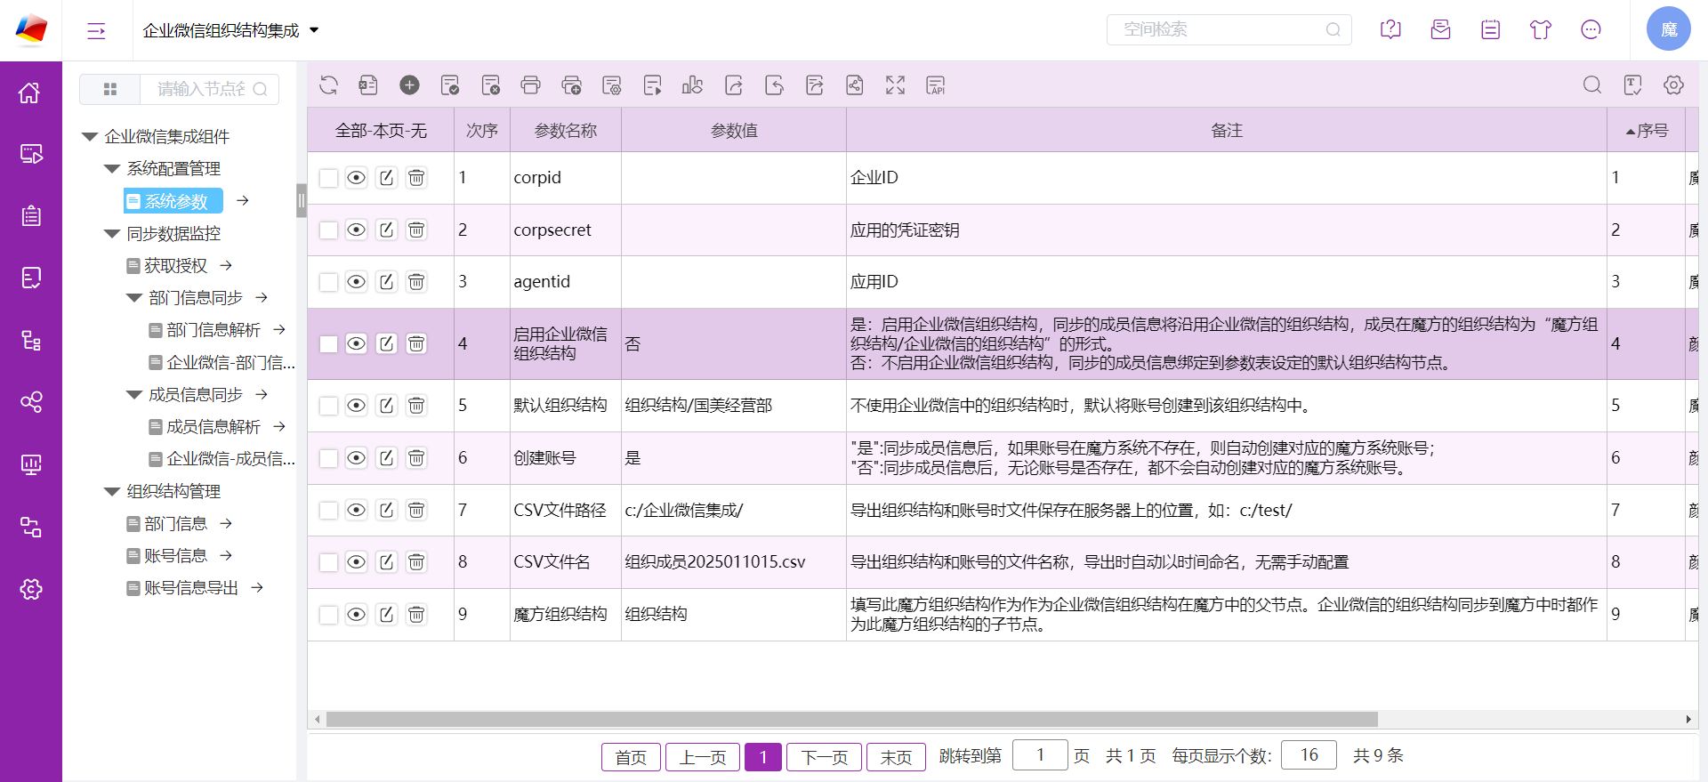
Task: Tick the checkbox for the 创建账号 row
Action: tap(328, 458)
